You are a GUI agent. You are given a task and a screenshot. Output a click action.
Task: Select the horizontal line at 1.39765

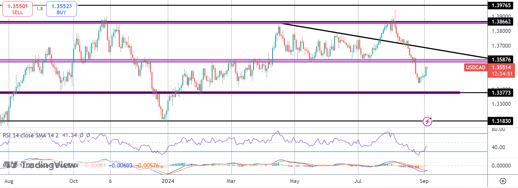244,5
